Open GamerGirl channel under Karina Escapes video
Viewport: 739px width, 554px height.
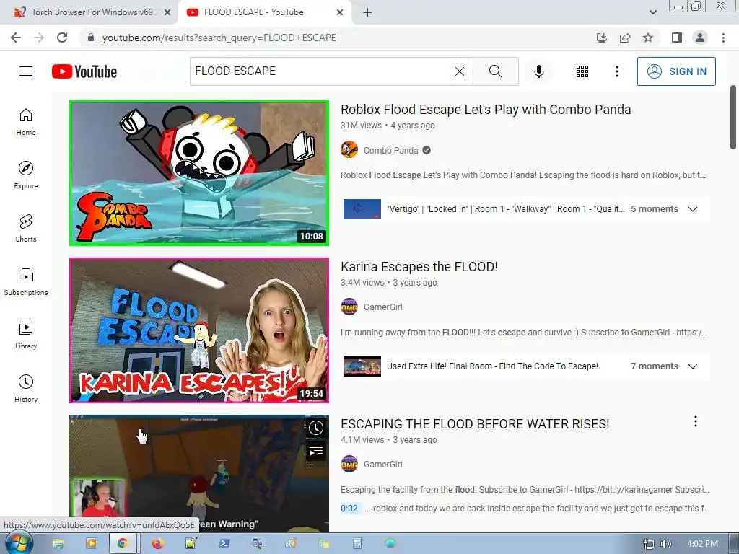(382, 307)
